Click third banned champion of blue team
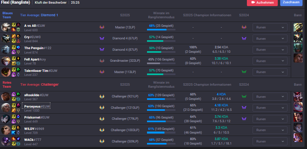 click(x=298, y=48)
